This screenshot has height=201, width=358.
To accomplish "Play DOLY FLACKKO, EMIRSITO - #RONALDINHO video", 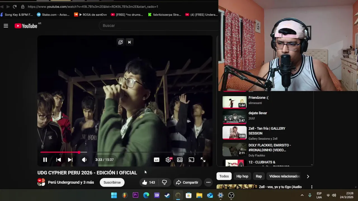I will (x=270, y=147).
